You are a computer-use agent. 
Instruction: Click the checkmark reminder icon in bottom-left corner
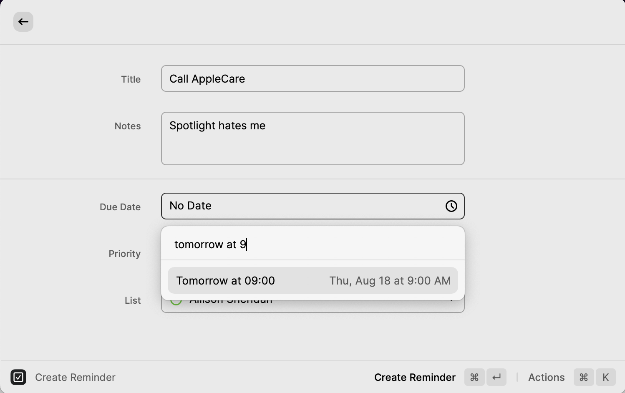18,377
